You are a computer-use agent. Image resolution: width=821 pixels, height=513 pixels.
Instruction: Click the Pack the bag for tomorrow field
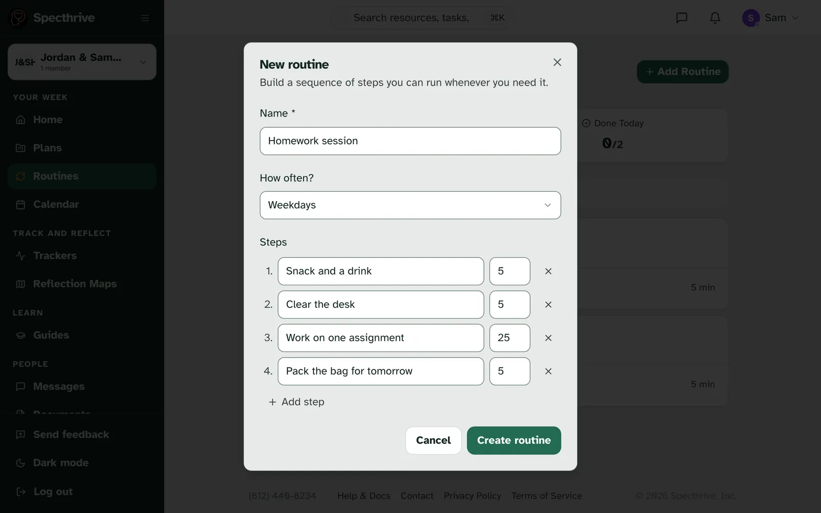(x=381, y=371)
